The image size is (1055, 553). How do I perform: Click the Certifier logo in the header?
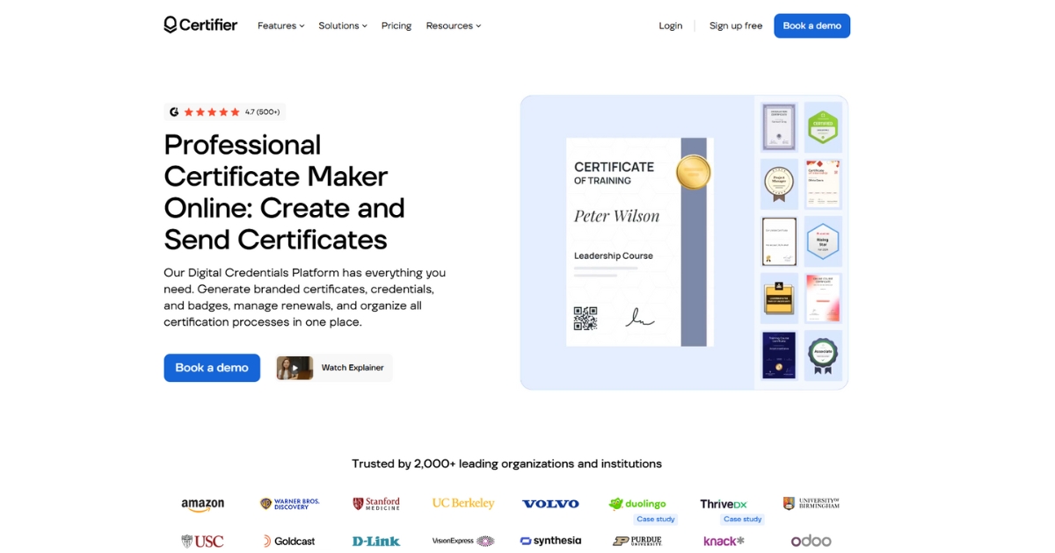click(200, 25)
